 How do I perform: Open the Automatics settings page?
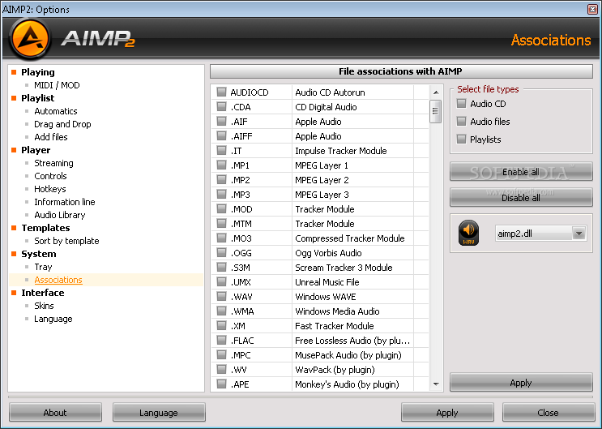coord(56,111)
